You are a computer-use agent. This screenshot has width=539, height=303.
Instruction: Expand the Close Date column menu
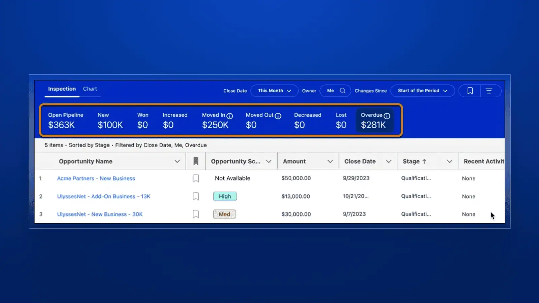tap(388, 161)
